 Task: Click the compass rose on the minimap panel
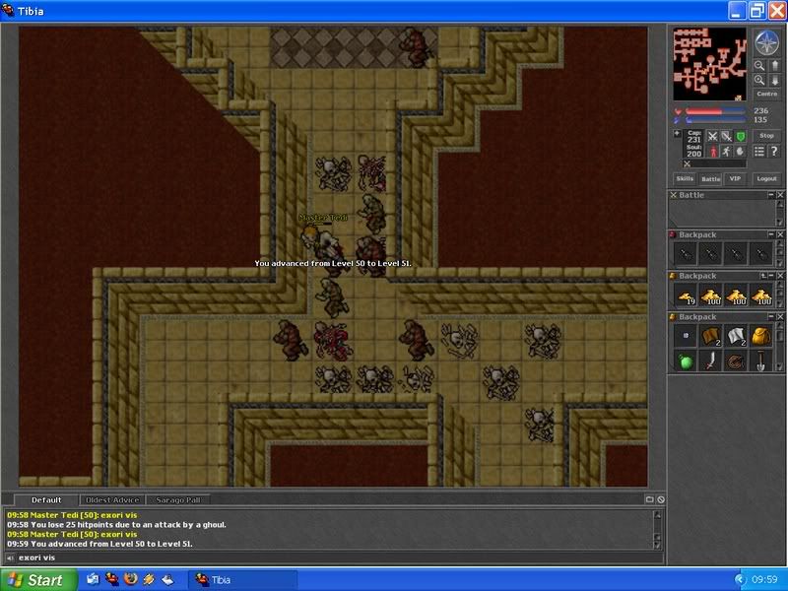(x=766, y=42)
